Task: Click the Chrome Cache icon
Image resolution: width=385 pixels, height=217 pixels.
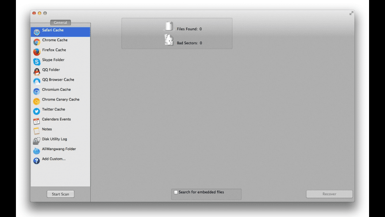Action: coord(37,42)
